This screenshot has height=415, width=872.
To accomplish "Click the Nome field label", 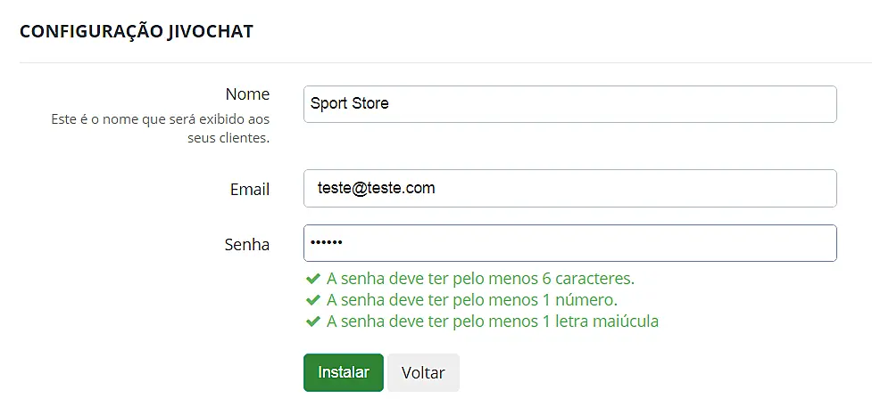I will [247, 94].
